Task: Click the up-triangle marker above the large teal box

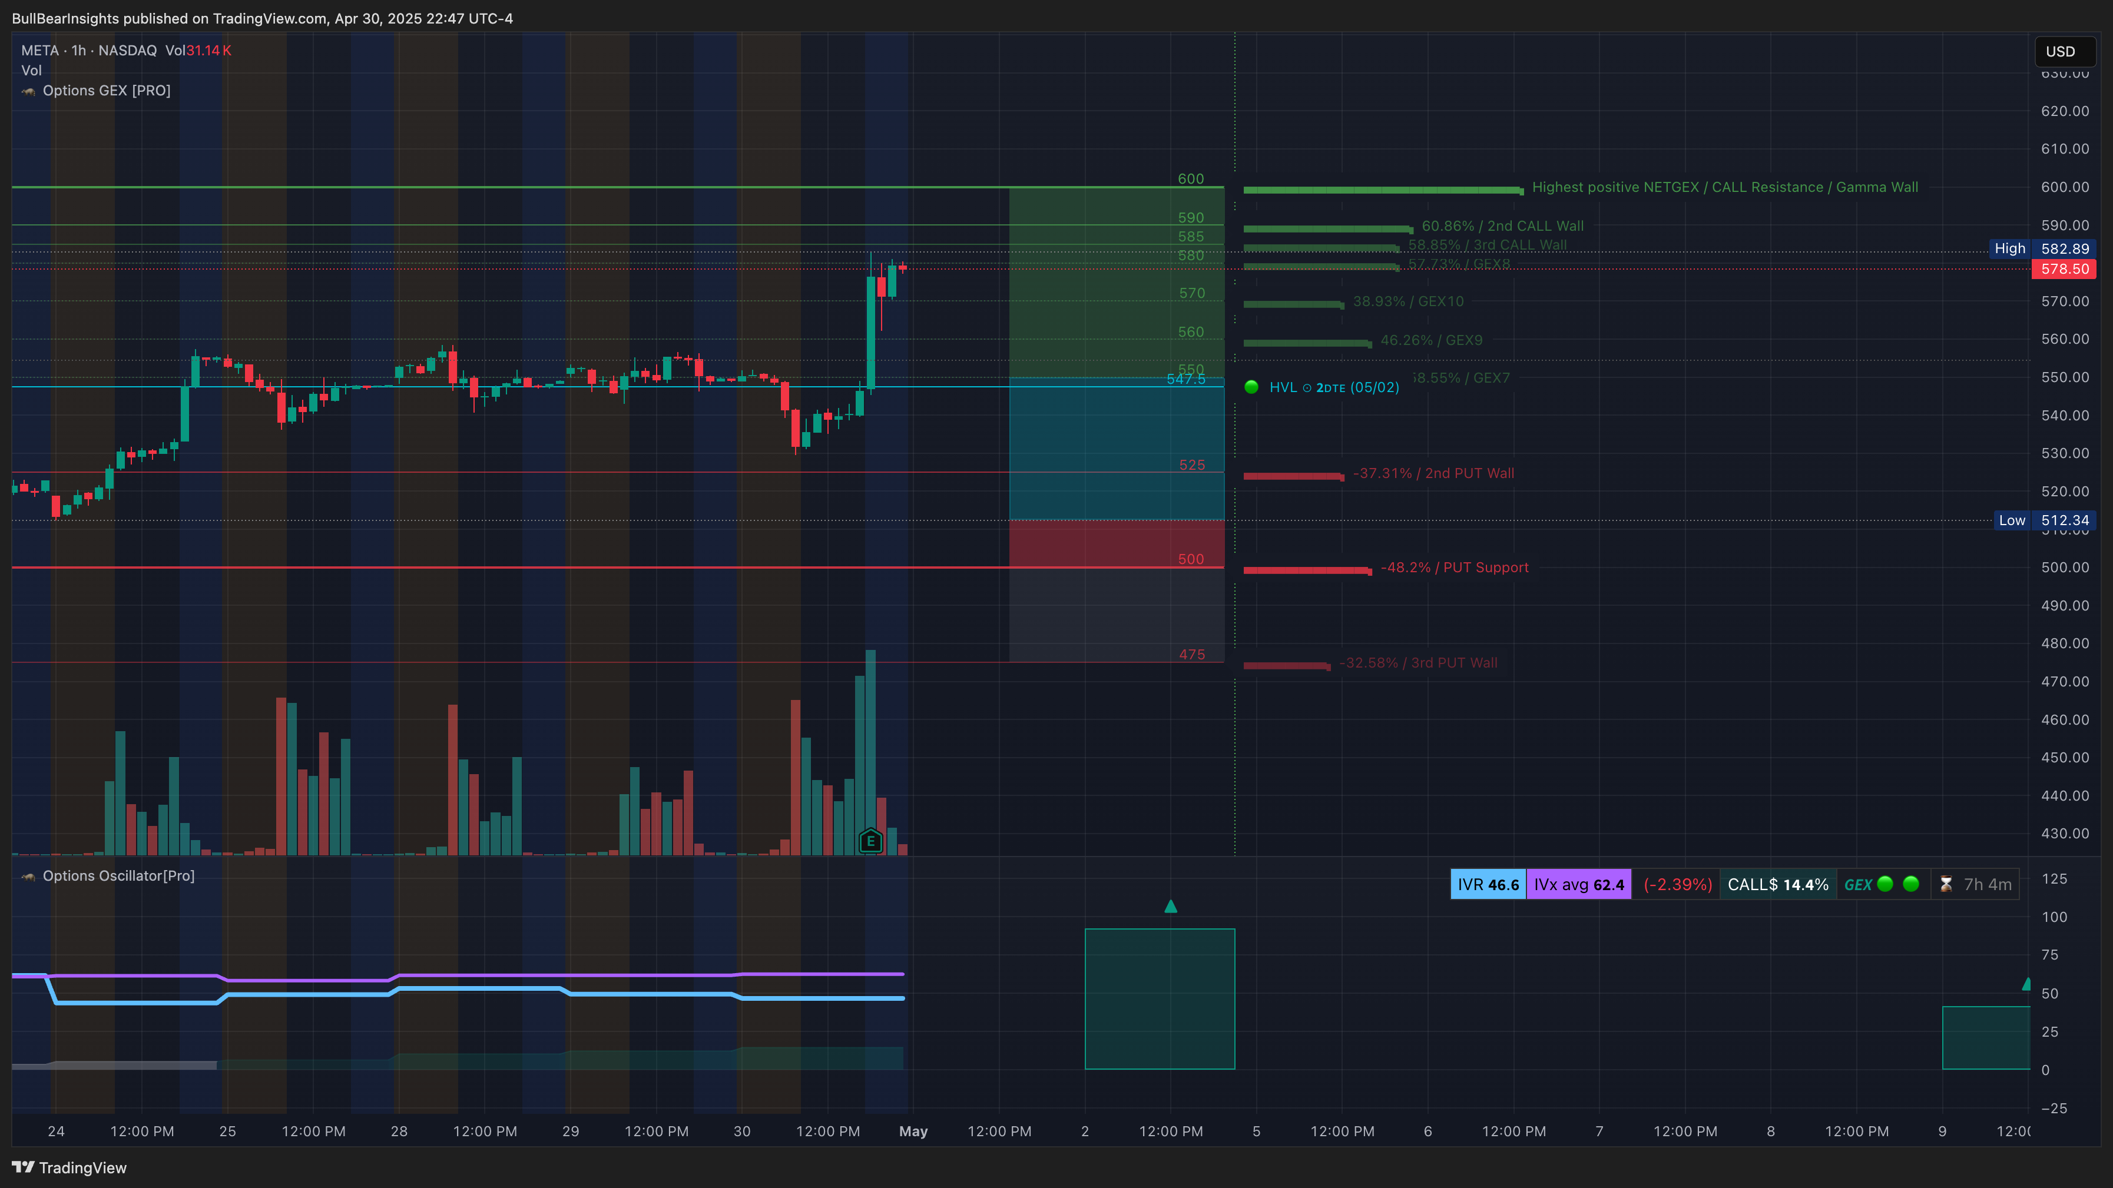Action: pos(1171,906)
